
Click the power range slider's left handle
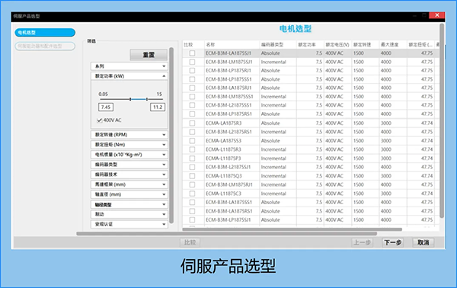point(130,99)
